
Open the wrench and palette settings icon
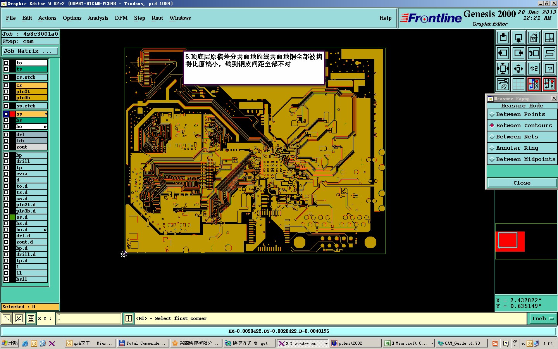point(503,84)
